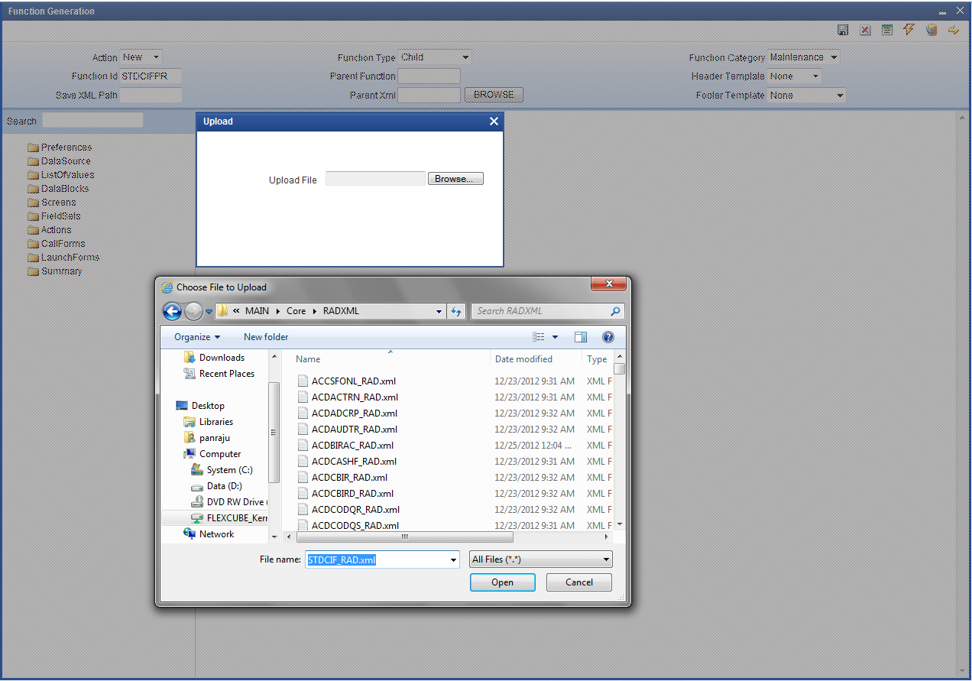Screen dimensions: 972x681
Task: Open Organize dropdown menu
Action: pos(196,337)
